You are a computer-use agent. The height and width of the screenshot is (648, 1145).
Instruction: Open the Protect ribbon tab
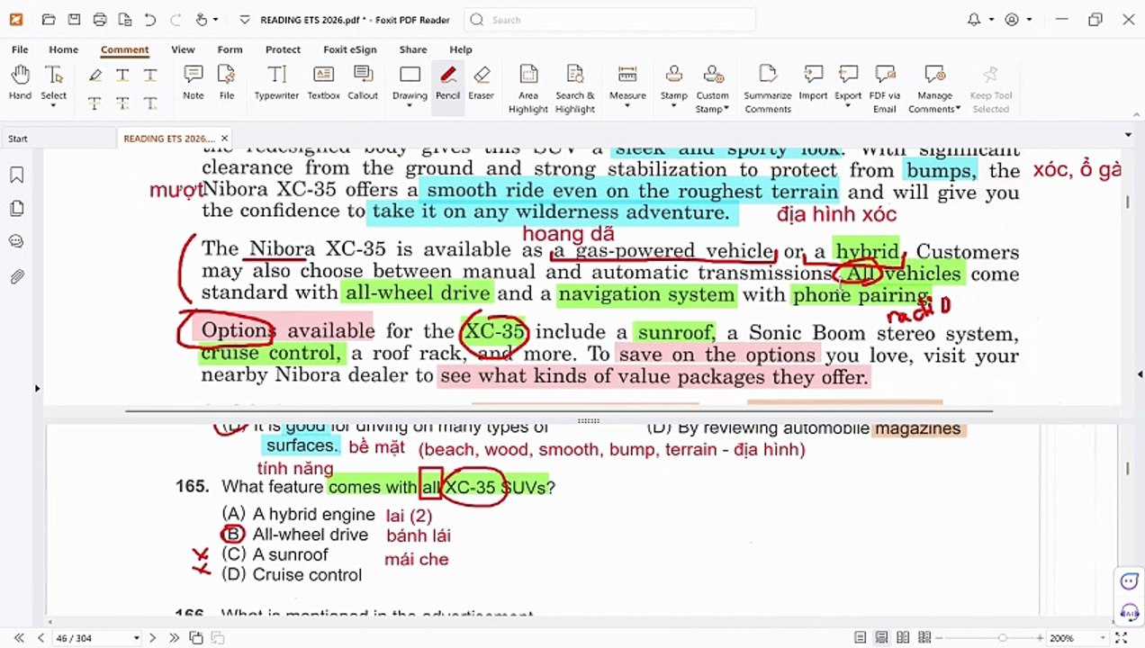pos(283,49)
